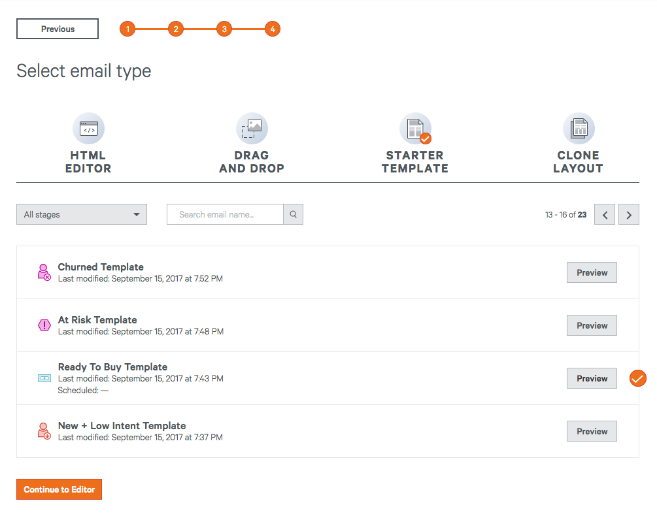Viewport: 657px width, 518px height.
Task: Toggle the orange checkmark for Ready To Buy
Action: click(x=638, y=378)
